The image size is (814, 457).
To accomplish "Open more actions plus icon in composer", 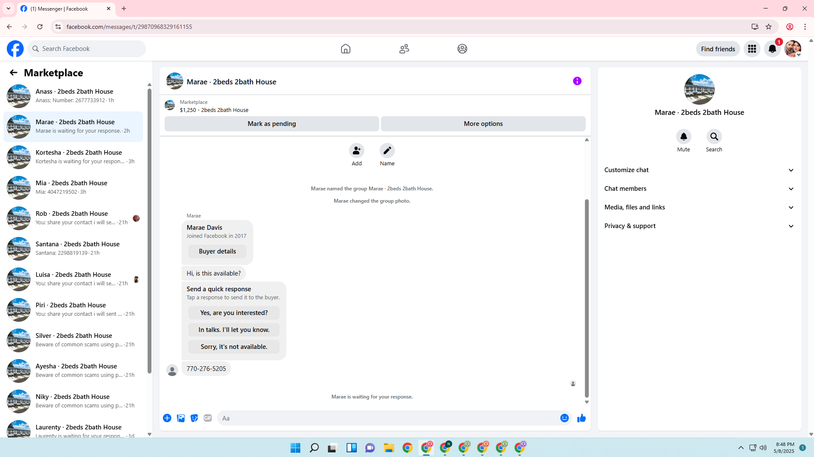I will pos(167,418).
